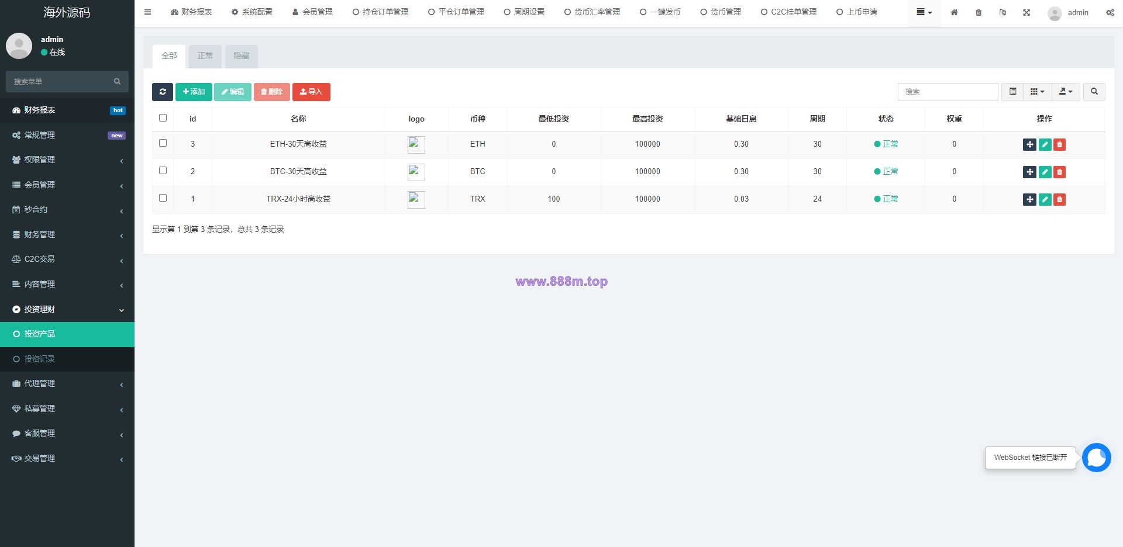Click the sidebar menu search magnifier
The image size is (1123, 547).
pyautogui.click(x=117, y=81)
